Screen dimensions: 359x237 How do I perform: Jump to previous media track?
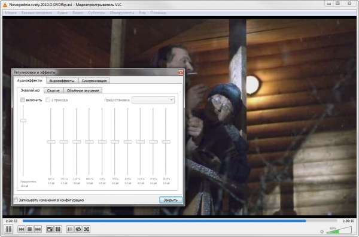click(x=22, y=229)
